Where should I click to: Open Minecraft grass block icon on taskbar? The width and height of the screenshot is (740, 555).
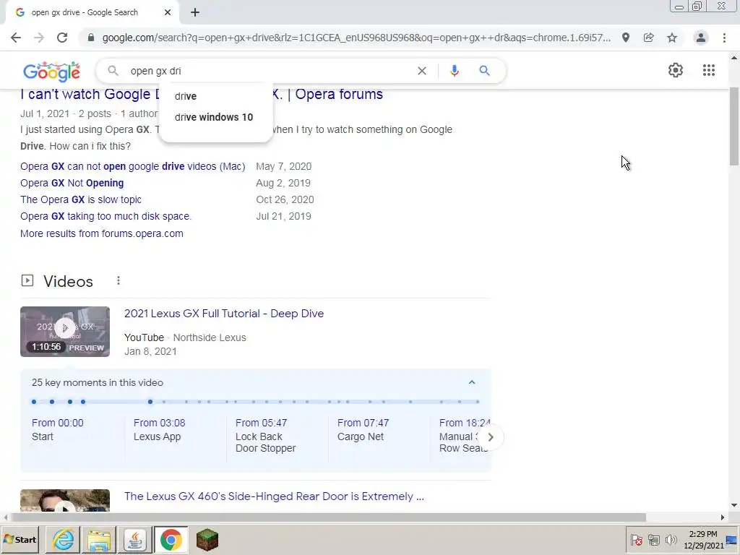[x=207, y=539]
